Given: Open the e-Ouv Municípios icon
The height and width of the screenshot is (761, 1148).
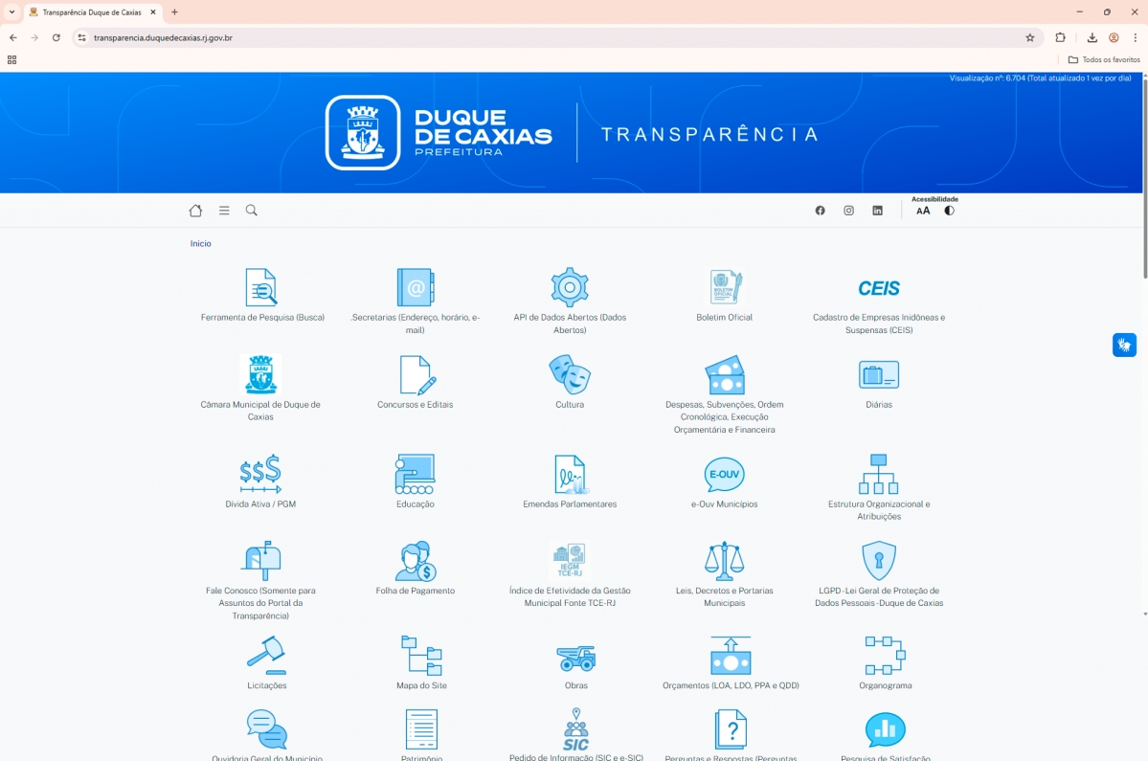Looking at the screenshot, I should 724,474.
